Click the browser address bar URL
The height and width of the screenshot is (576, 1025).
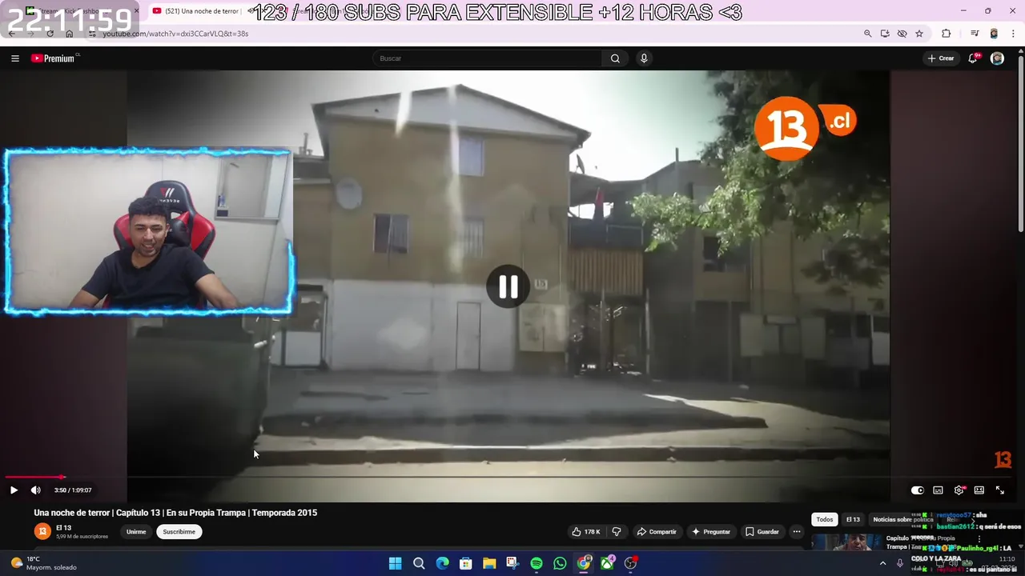click(x=176, y=34)
